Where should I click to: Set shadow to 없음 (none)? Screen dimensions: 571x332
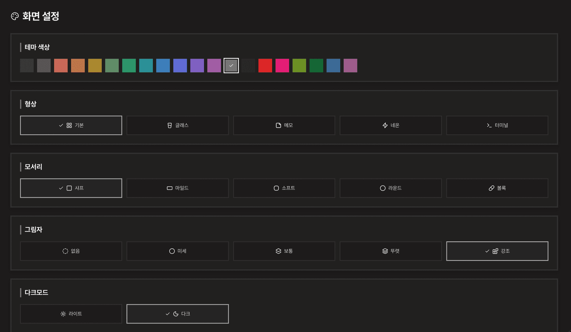pyautogui.click(x=71, y=251)
